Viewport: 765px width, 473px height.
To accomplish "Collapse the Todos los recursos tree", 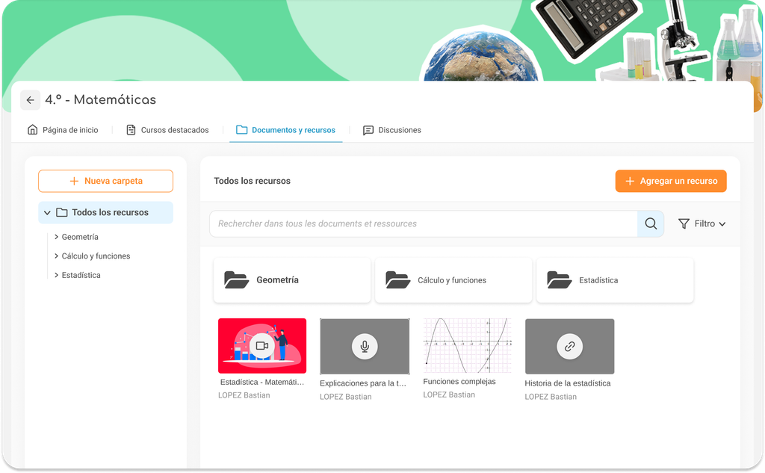I will point(47,213).
